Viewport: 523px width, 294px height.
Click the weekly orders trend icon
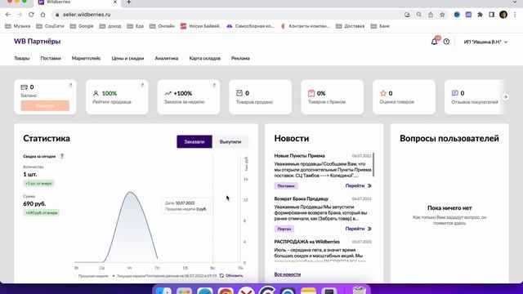pos(168,93)
